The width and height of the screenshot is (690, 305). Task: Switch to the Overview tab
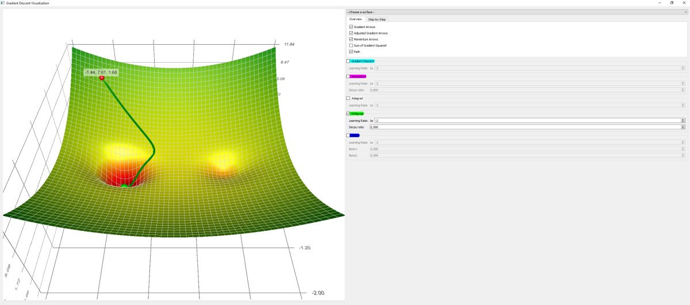[355, 20]
